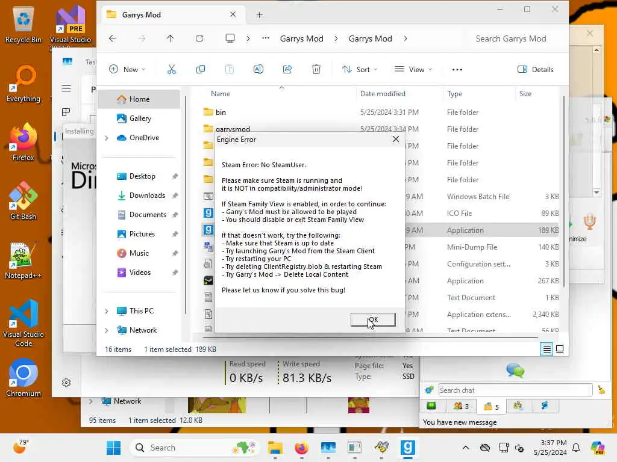Open Chromium desktop icon

23,378
